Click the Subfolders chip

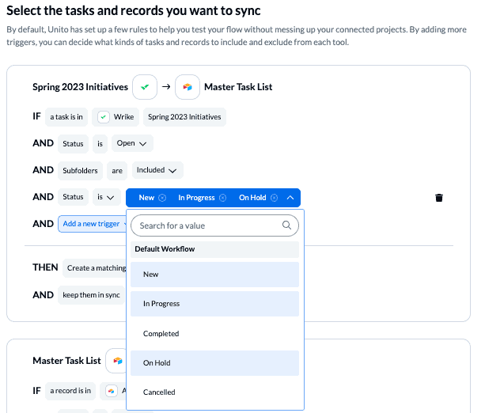pyautogui.click(x=80, y=171)
